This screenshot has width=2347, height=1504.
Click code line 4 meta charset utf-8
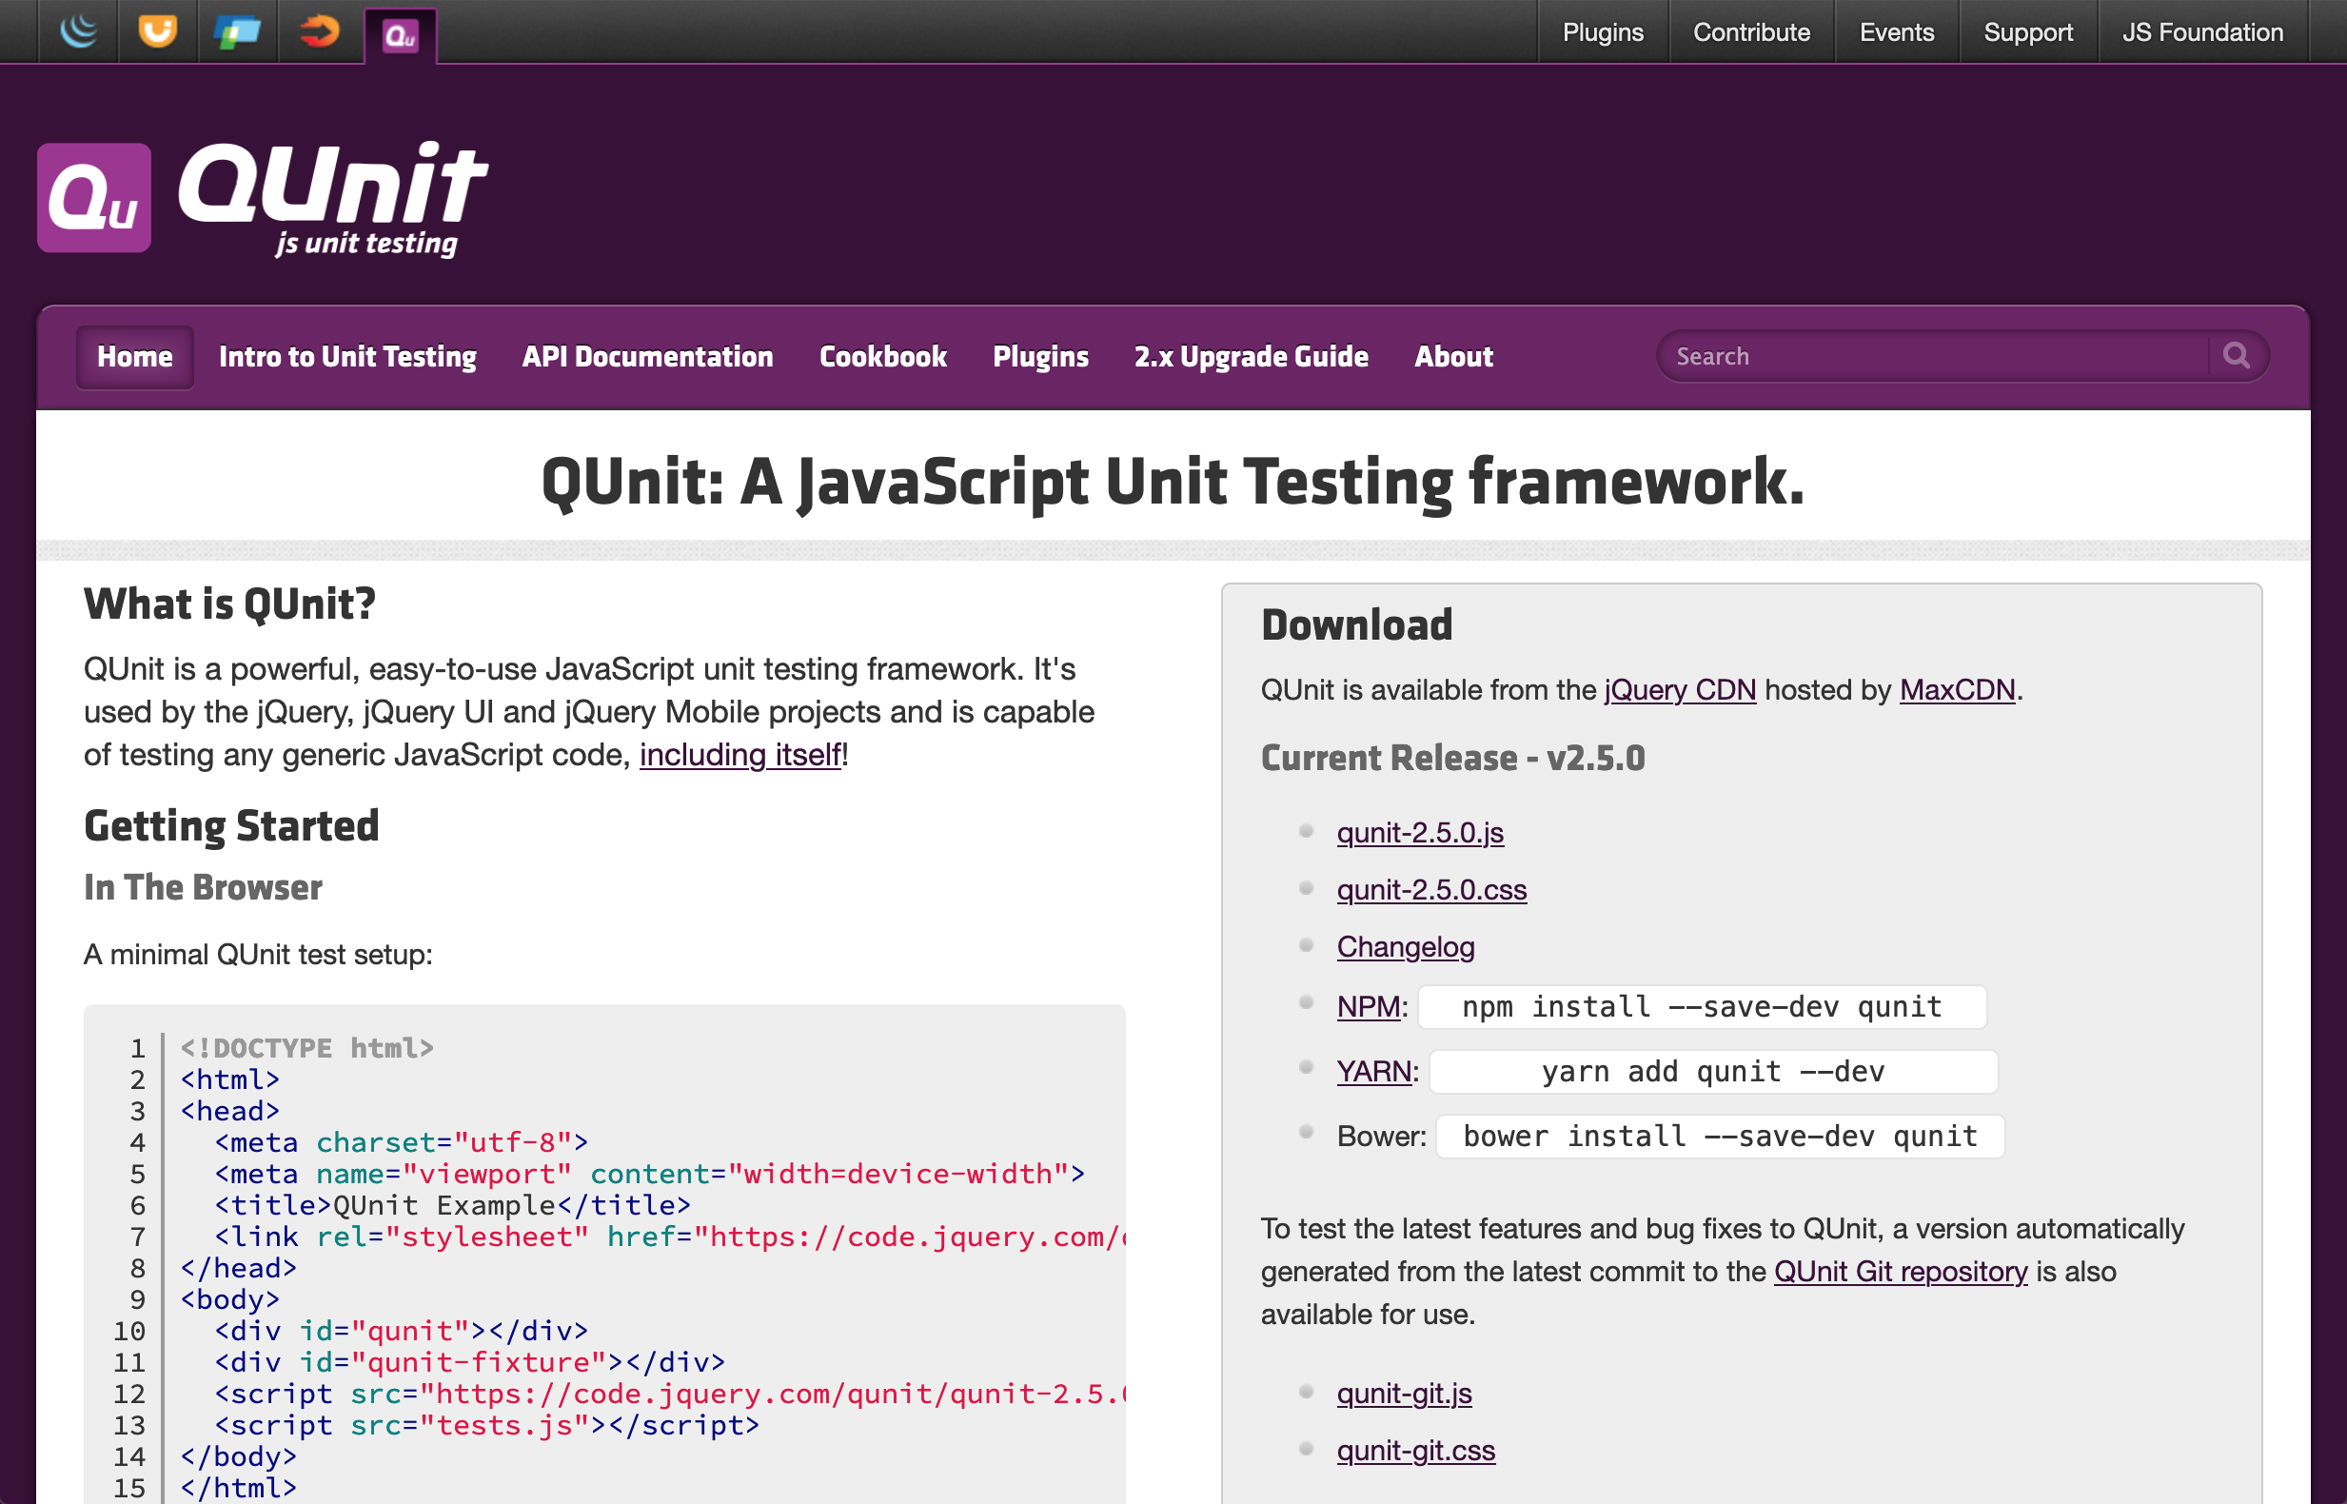[402, 1142]
